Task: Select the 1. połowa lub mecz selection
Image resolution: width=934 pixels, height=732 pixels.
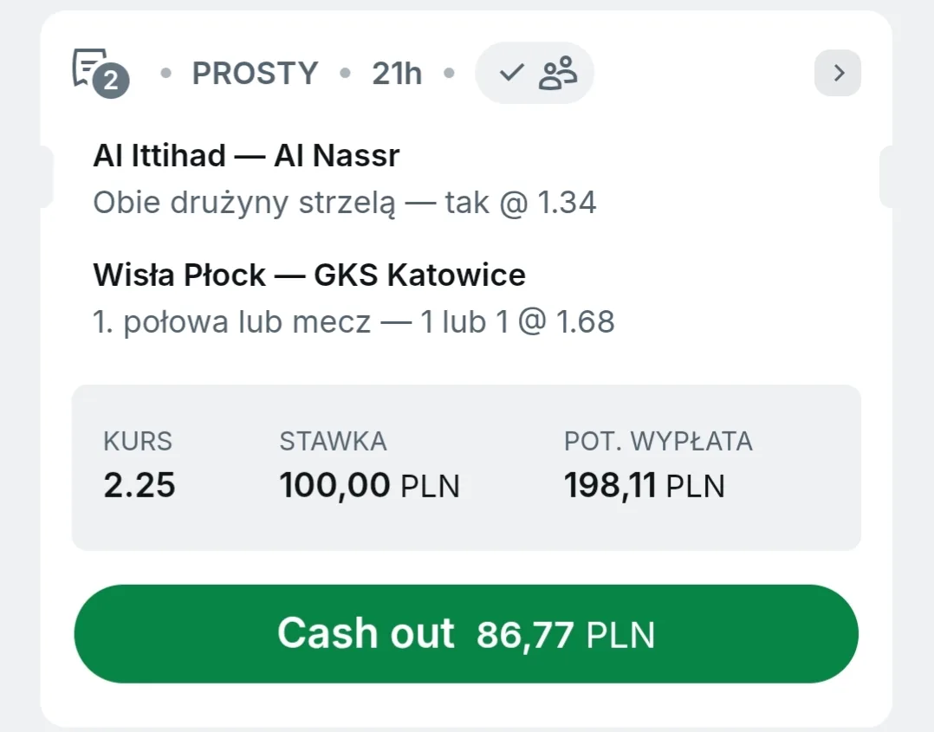Action: click(x=353, y=322)
